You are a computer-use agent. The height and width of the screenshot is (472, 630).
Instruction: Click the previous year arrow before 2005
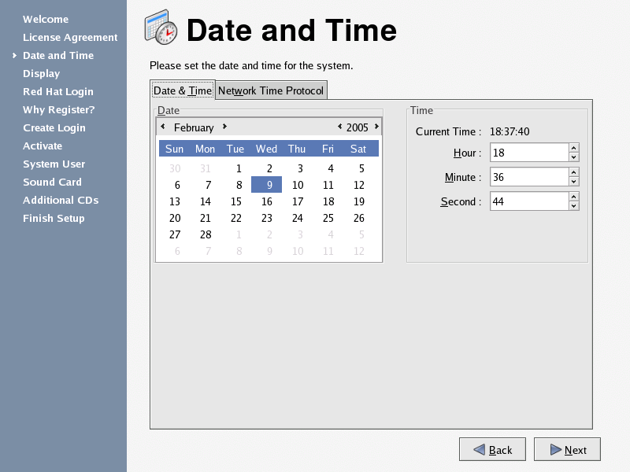(x=339, y=127)
